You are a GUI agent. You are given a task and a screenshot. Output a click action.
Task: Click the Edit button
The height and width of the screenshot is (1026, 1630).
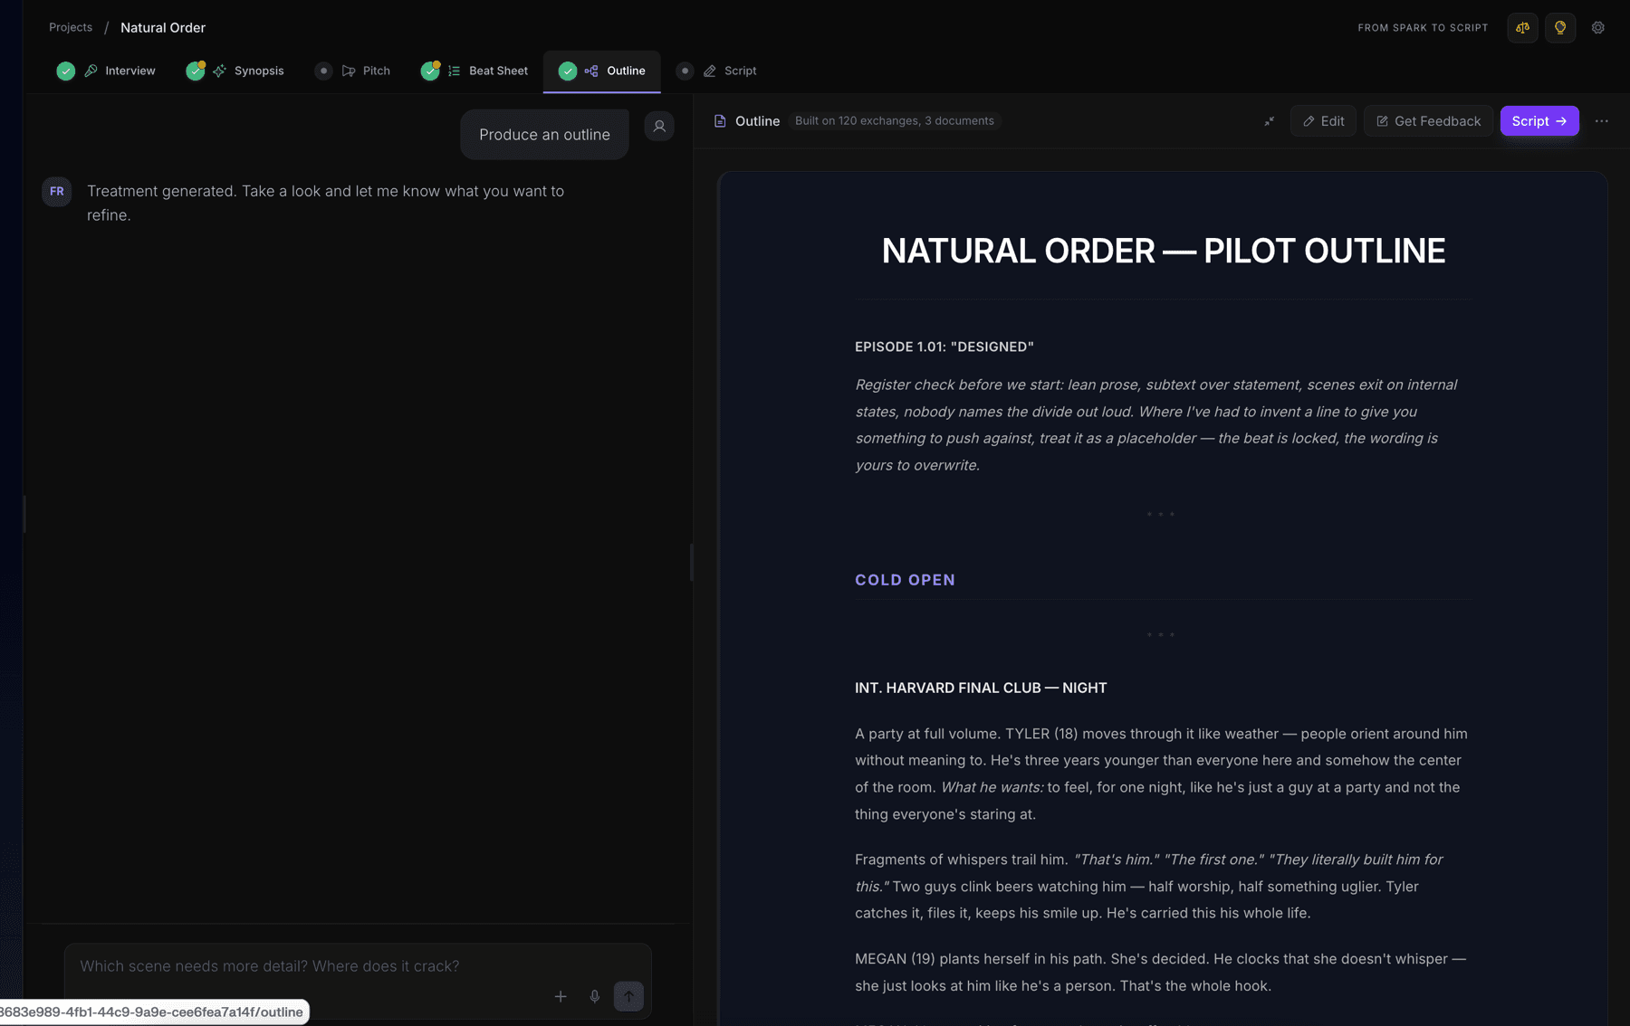click(1323, 120)
